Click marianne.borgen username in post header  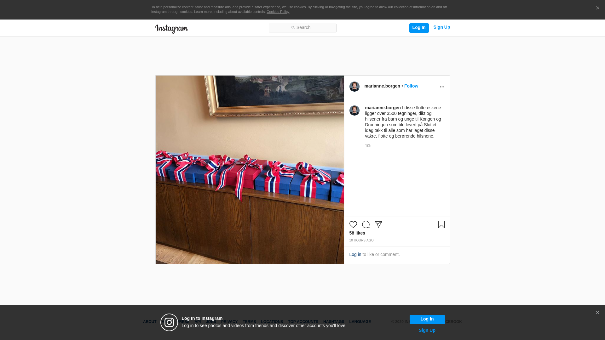click(x=382, y=86)
